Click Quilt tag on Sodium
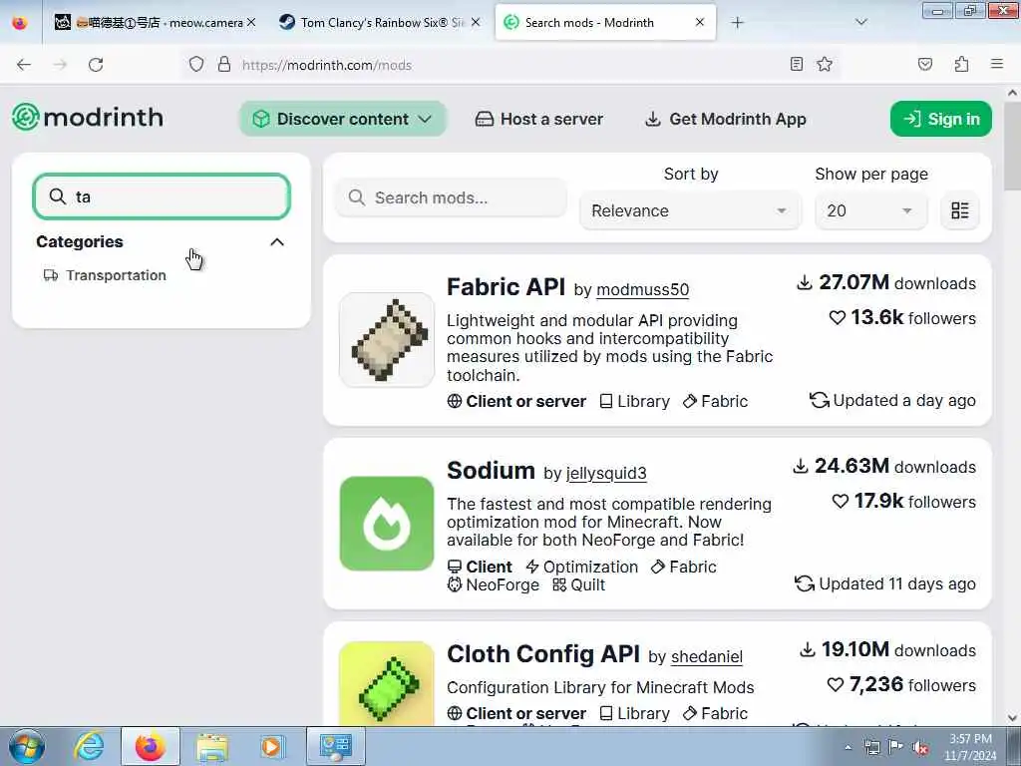This screenshot has width=1021, height=766. point(579,584)
